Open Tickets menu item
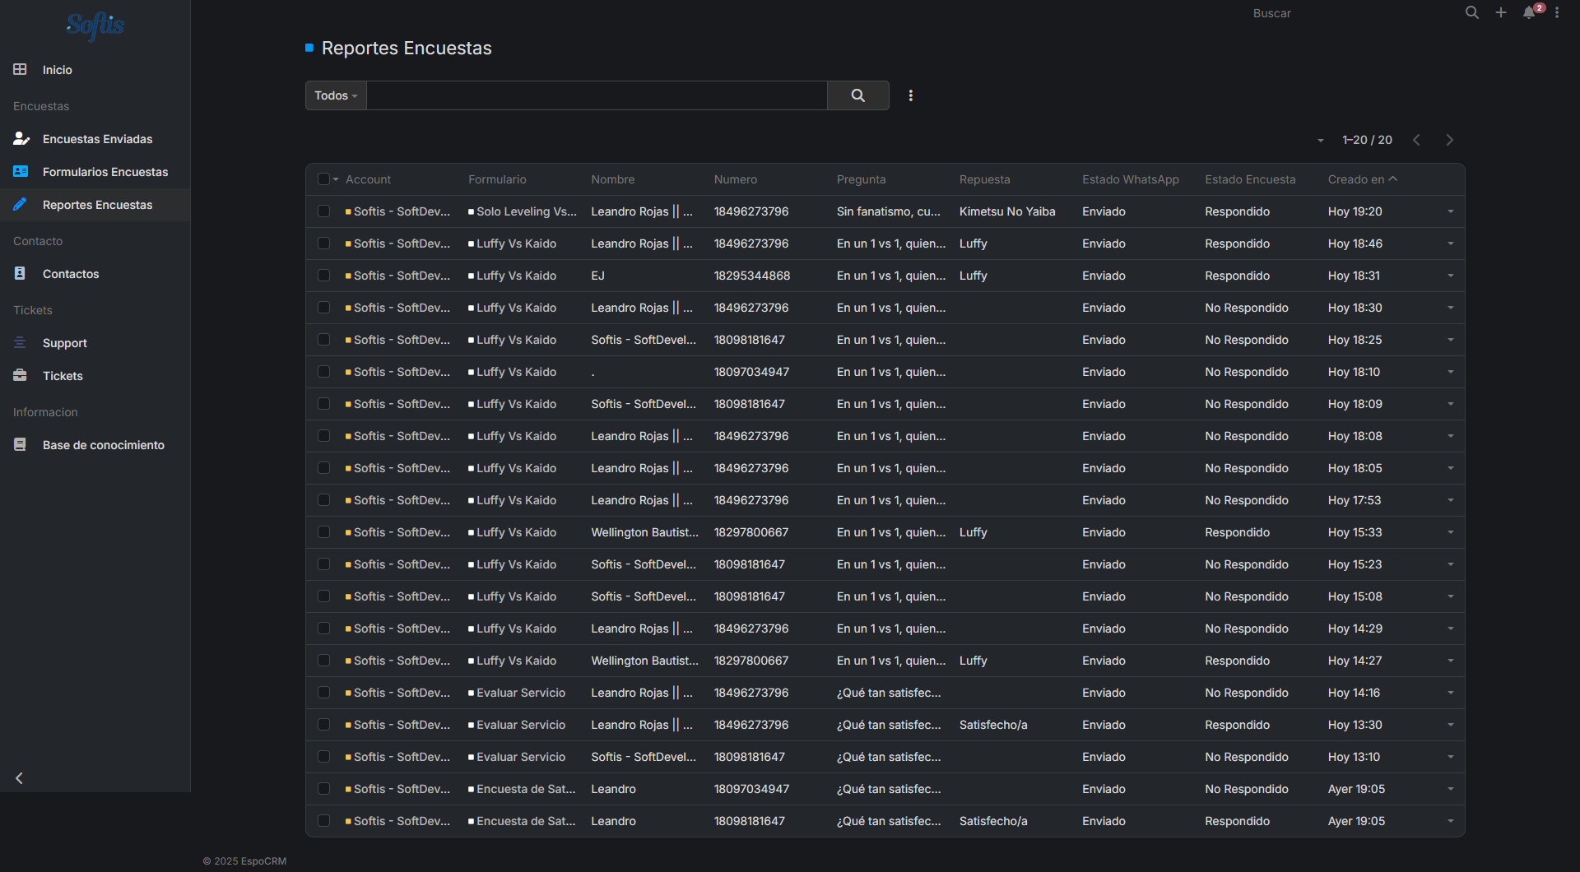This screenshot has width=1580, height=872. click(x=95, y=376)
